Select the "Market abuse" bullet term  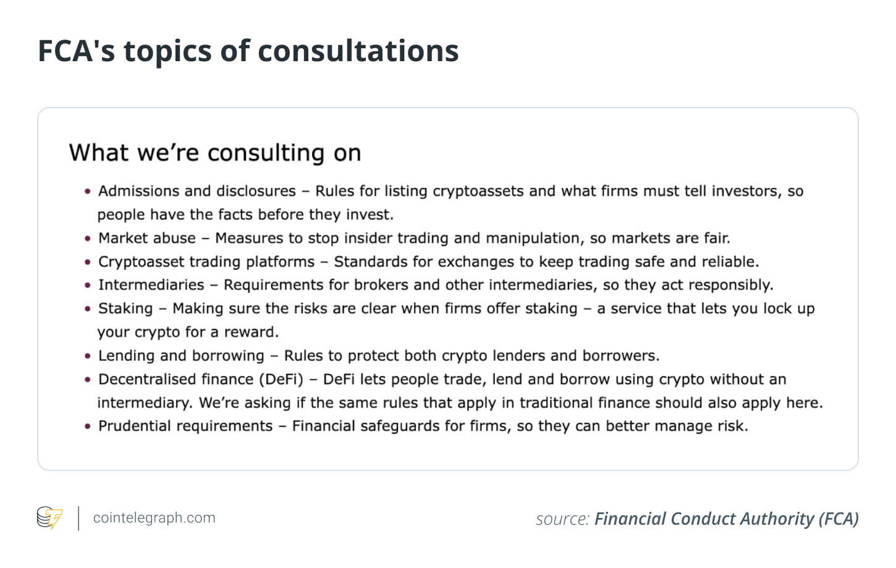click(147, 238)
